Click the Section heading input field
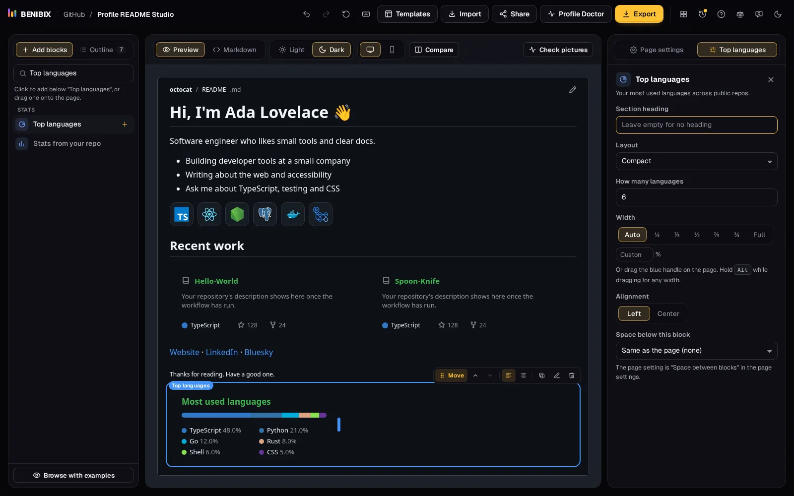Screen dimensions: 794x496 pos(696,125)
